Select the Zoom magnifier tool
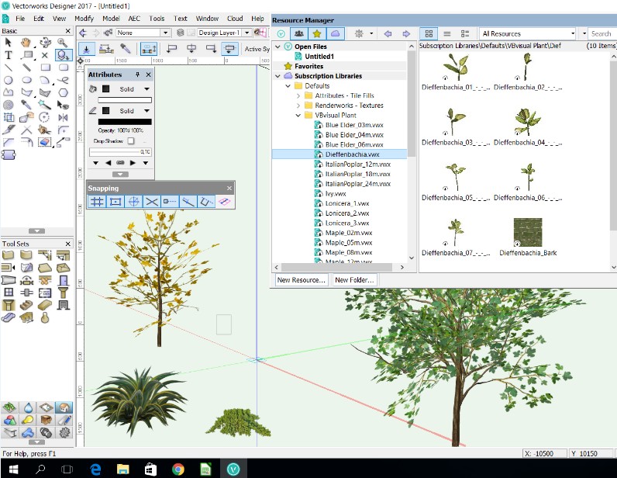 coord(62,42)
